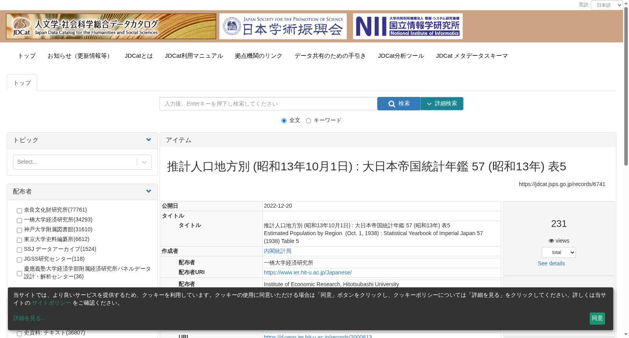The image size is (629, 338).
Task: Check 一橋大学経済研究所(34293) checkbox
Action: (19, 221)
